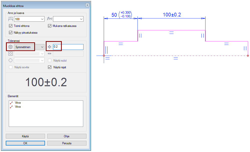250x152 pixels.
Task: Select the second Viiva item in Elementit
Action: pyautogui.click(x=17, y=107)
